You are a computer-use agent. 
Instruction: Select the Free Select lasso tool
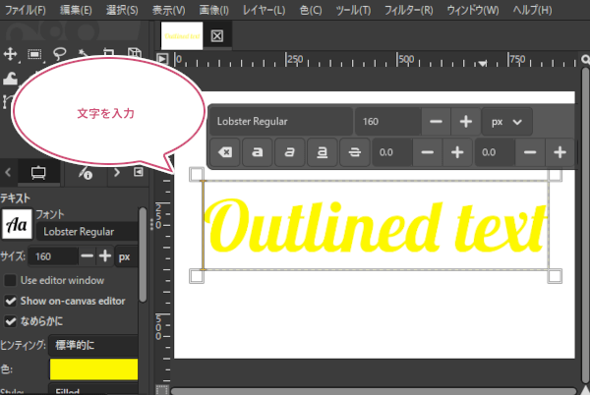tap(59, 55)
